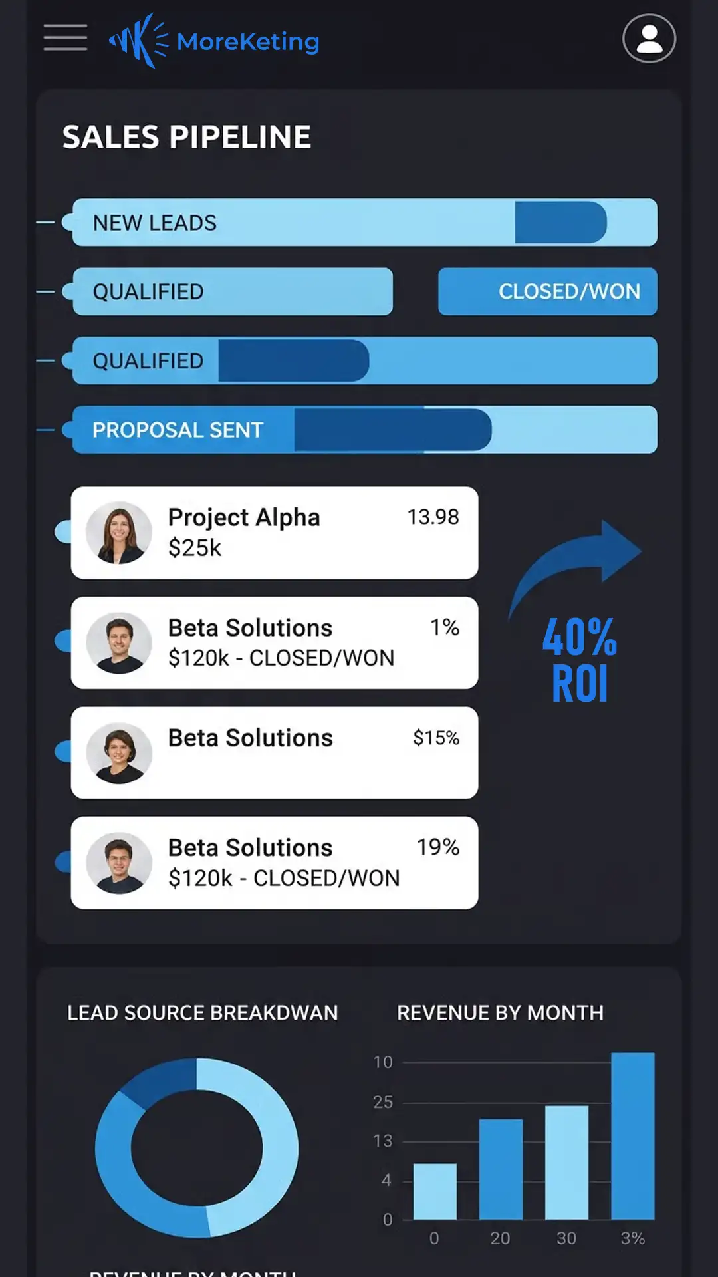Select the PROPOSAL SENT pipeline stage

coord(178,430)
